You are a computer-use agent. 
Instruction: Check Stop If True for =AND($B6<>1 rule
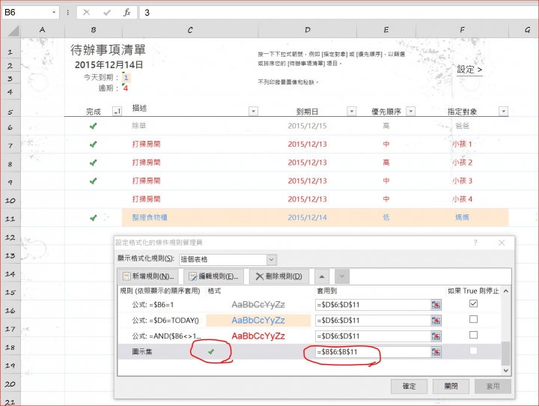[472, 336]
